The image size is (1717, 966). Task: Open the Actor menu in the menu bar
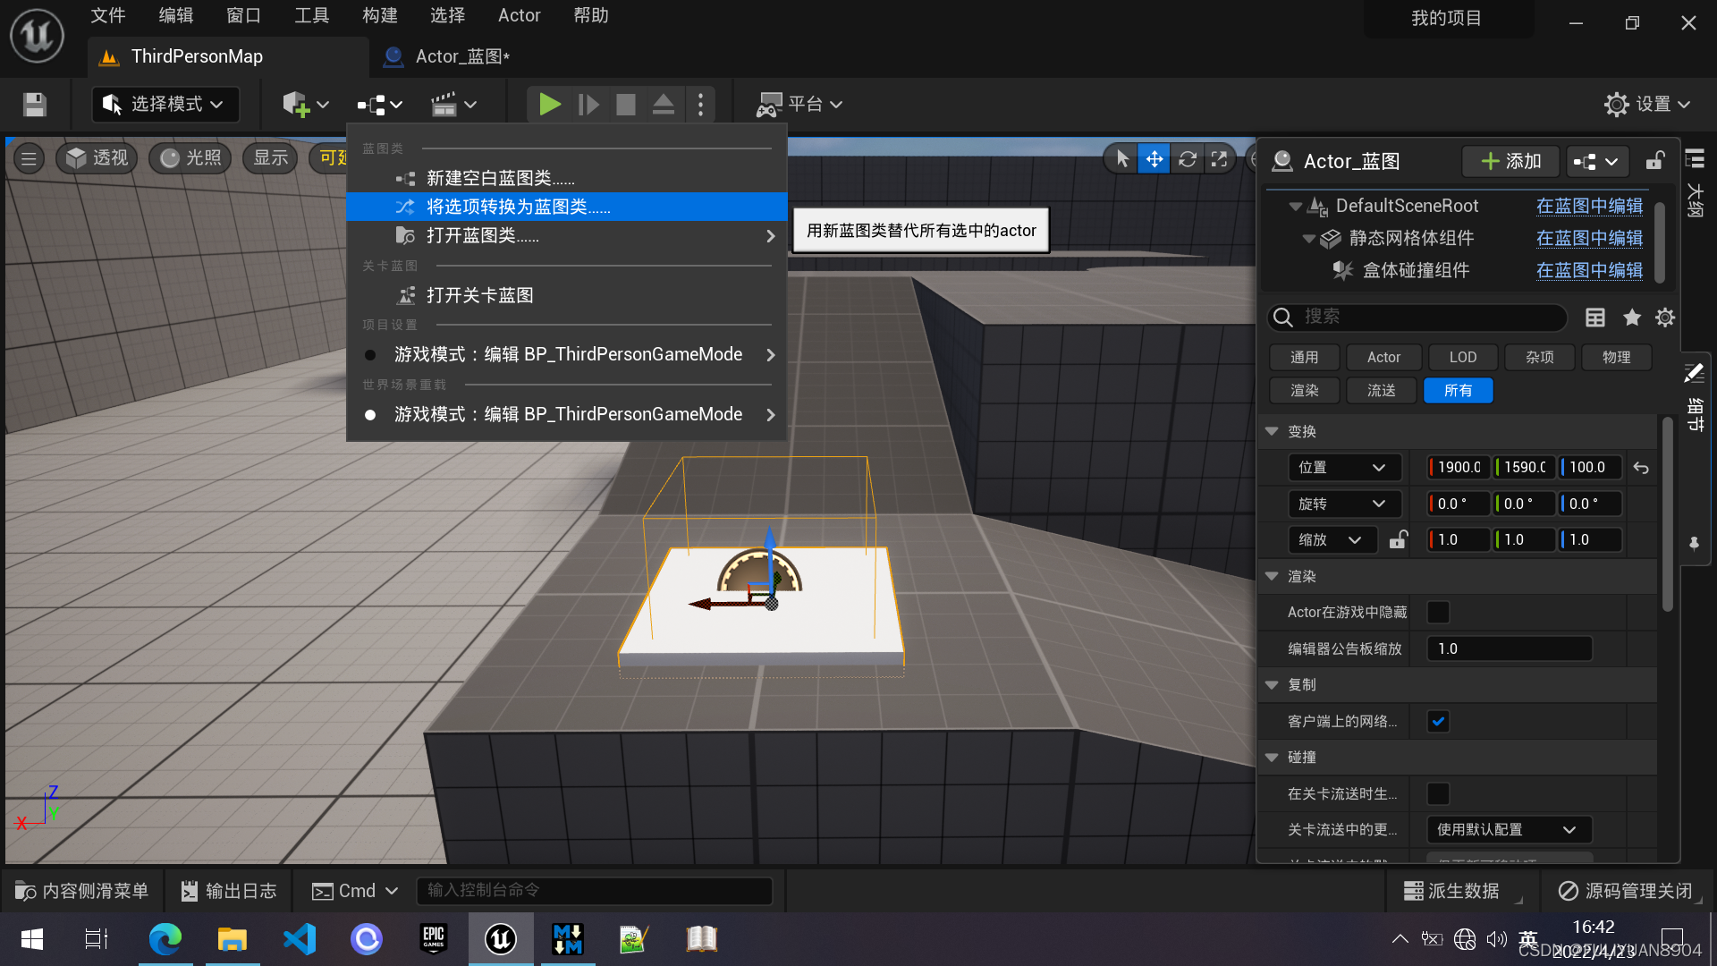pos(519,15)
